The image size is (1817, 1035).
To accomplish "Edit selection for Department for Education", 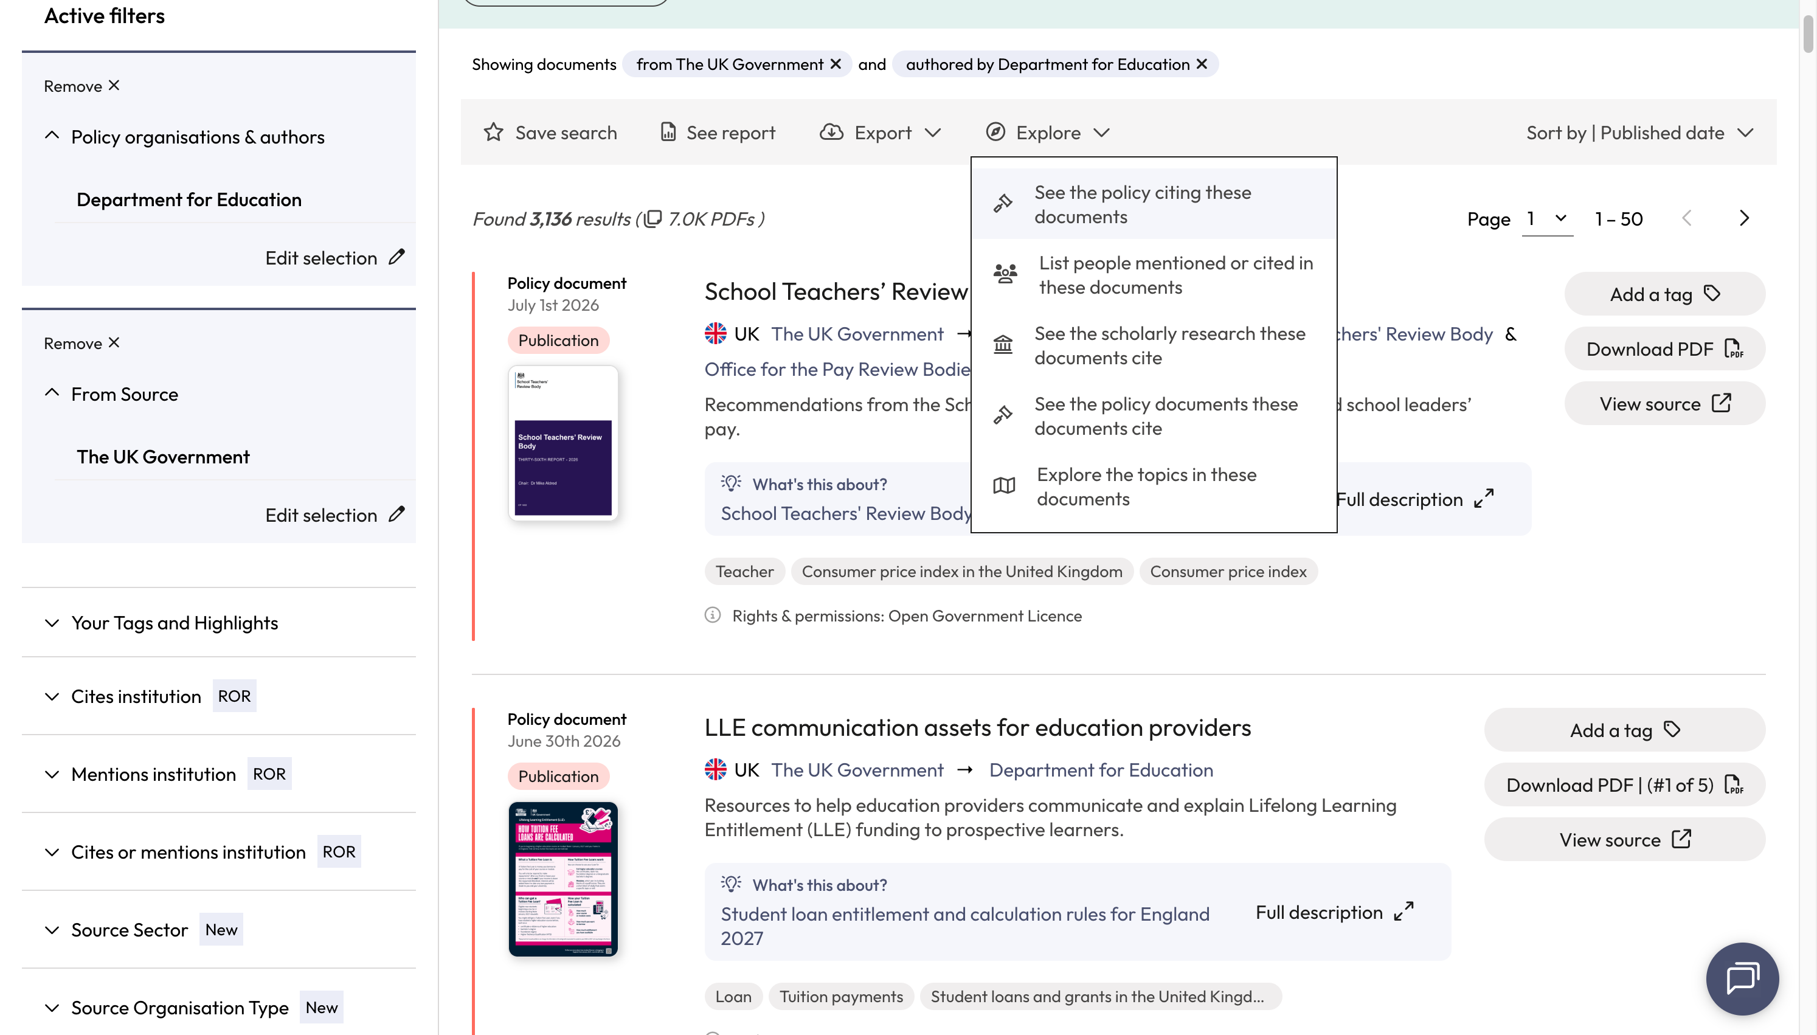I will pos(334,257).
